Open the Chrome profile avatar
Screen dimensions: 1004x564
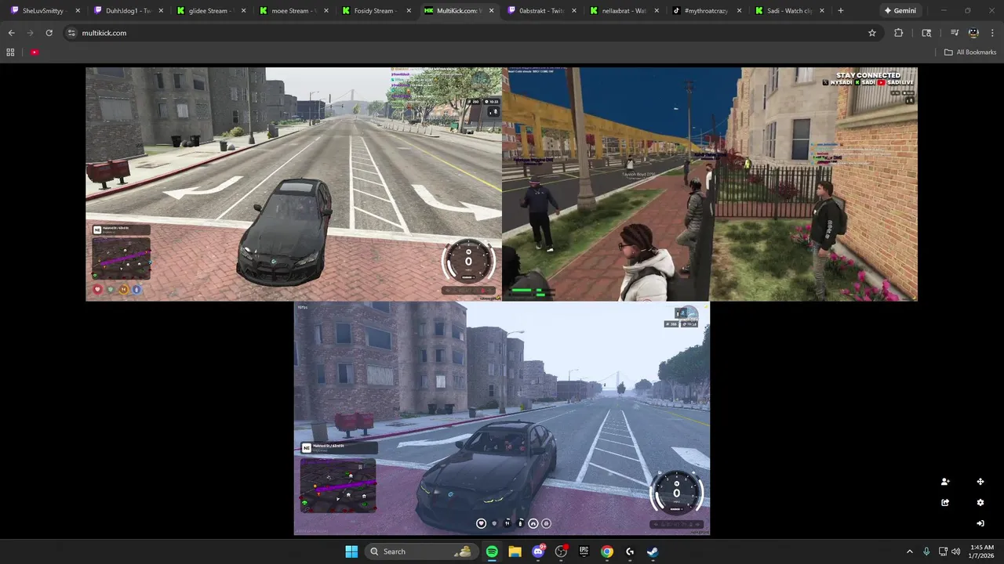(x=973, y=33)
